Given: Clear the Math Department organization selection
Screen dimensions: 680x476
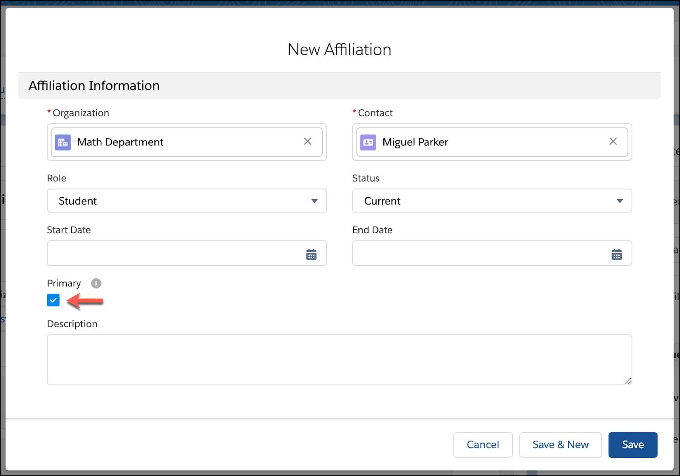Looking at the screenshot, I should (x=308, y=141).
